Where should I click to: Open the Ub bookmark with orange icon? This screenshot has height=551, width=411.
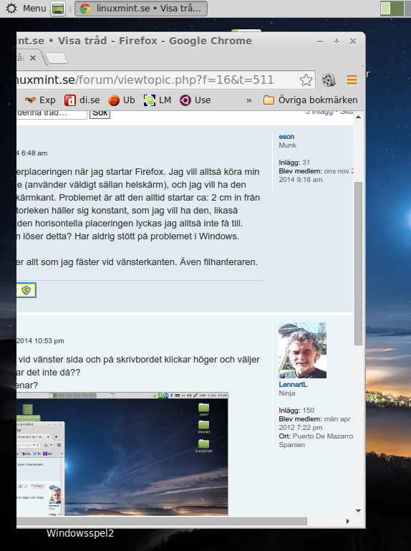pos(122,100)
